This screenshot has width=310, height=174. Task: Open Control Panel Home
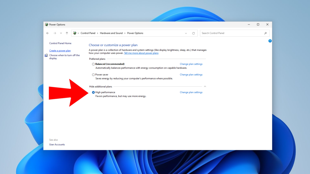tap(60, 43)
